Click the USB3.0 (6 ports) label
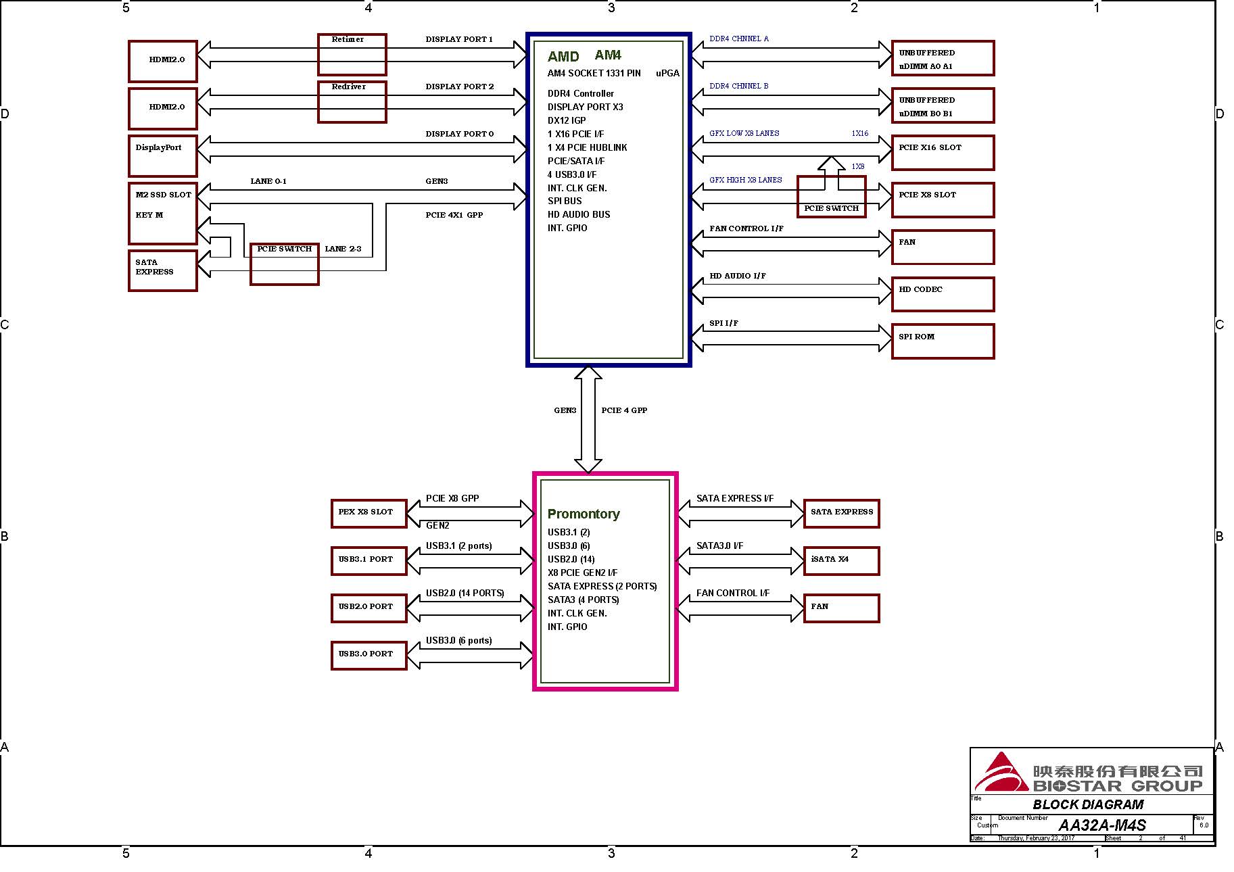The width and height of the screenshot is (1234, 872). [458, 640]
